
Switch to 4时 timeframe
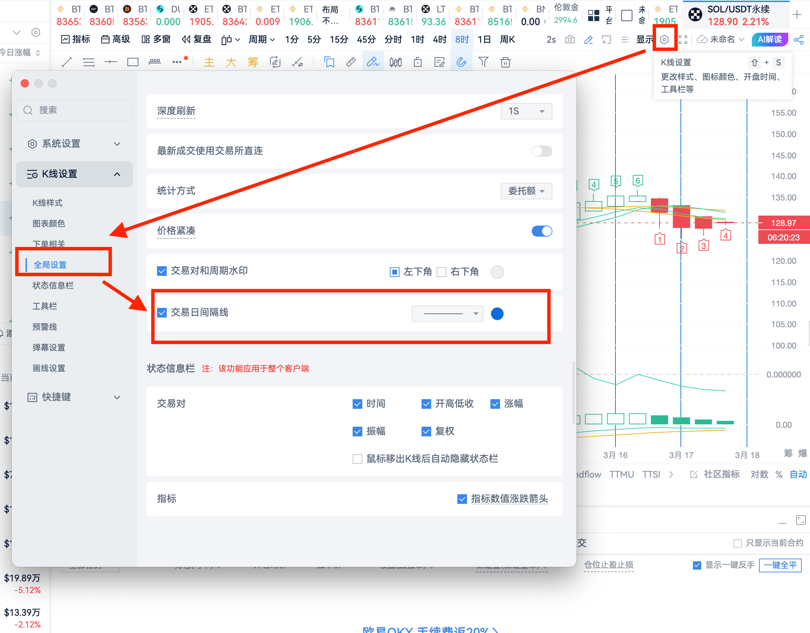(439, 39)
